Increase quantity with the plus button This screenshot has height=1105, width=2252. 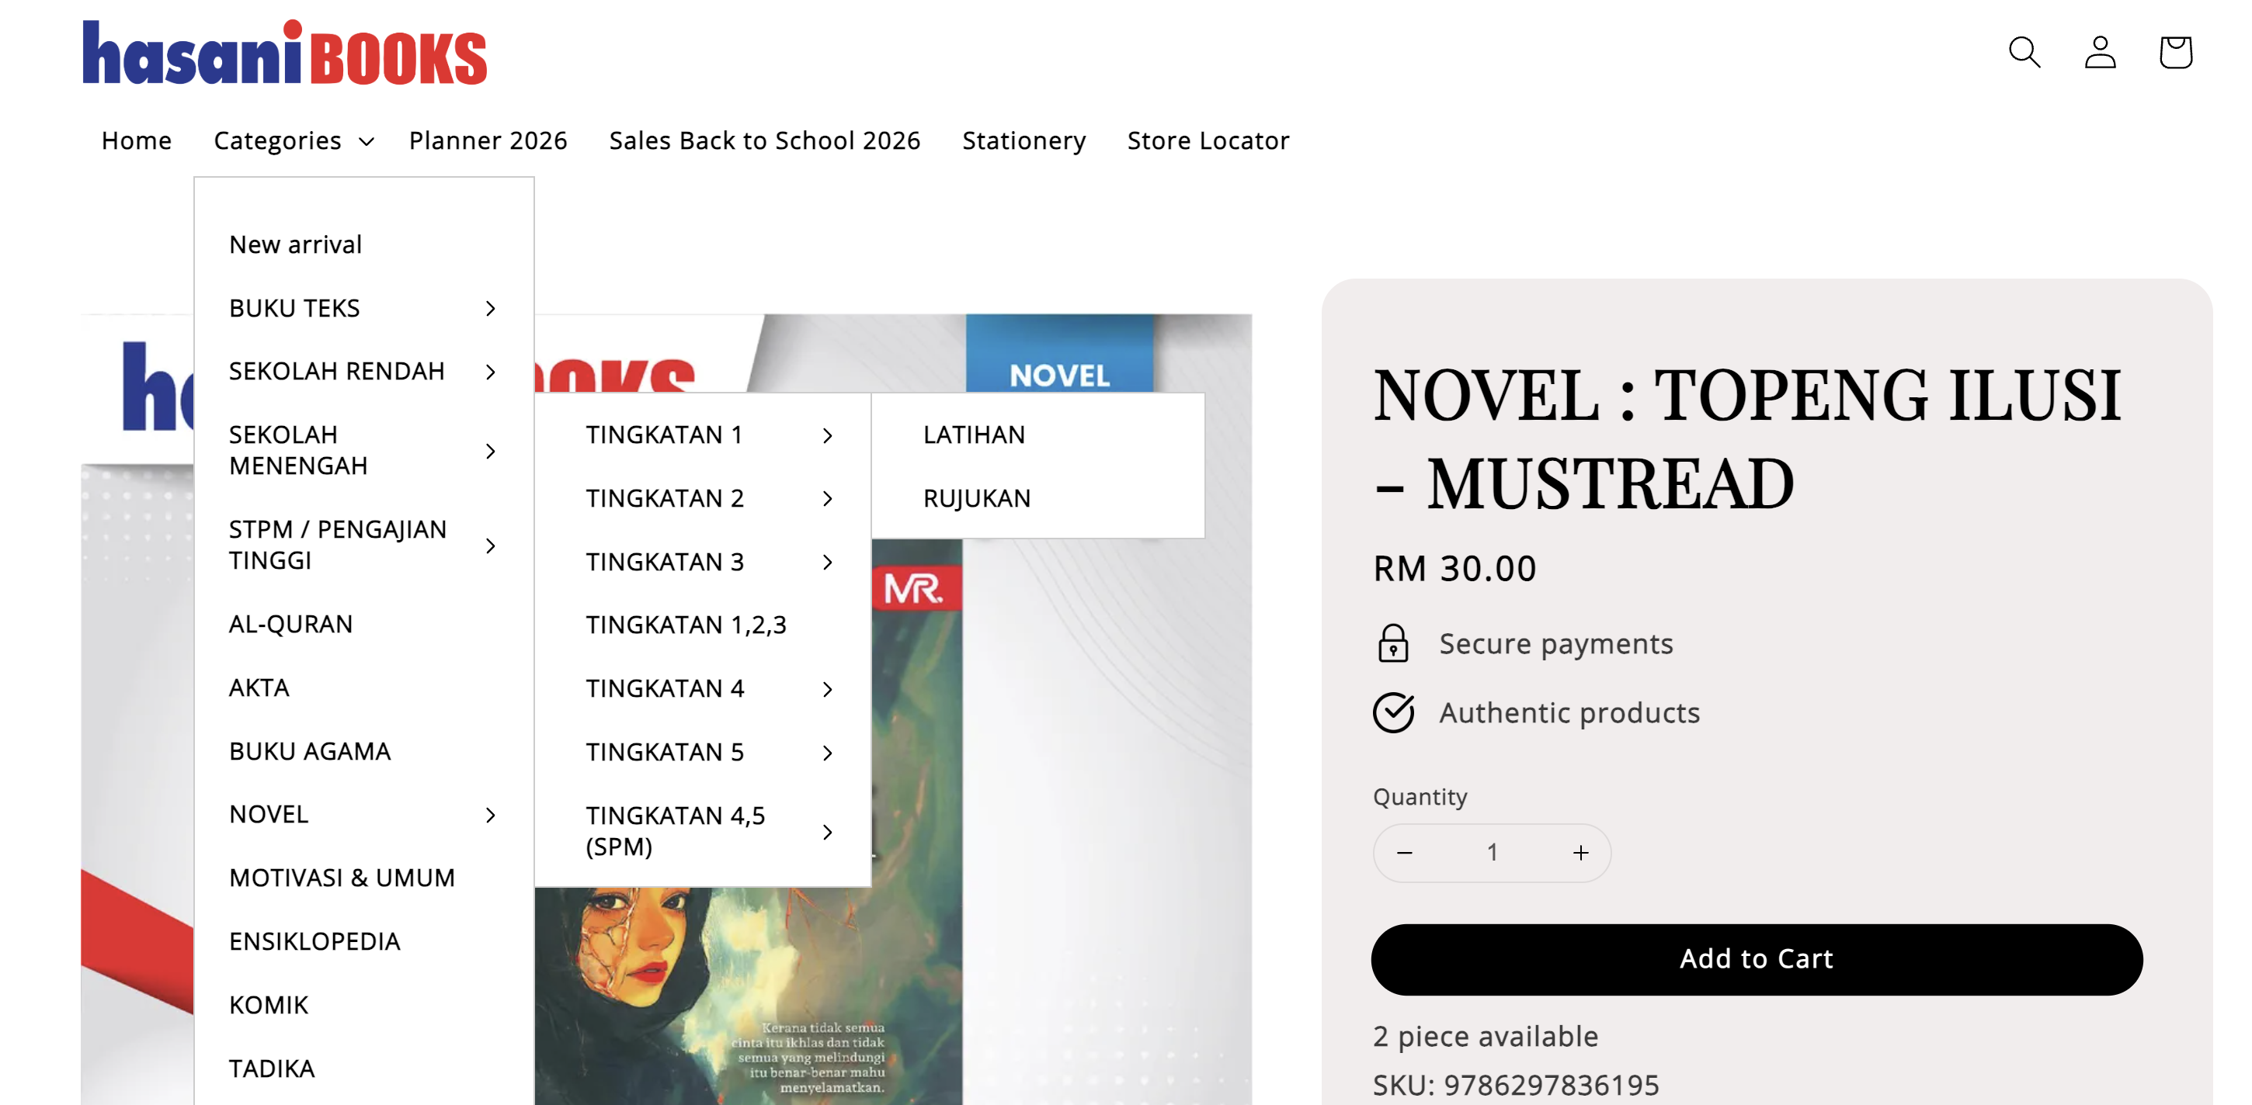[1580, 853]
